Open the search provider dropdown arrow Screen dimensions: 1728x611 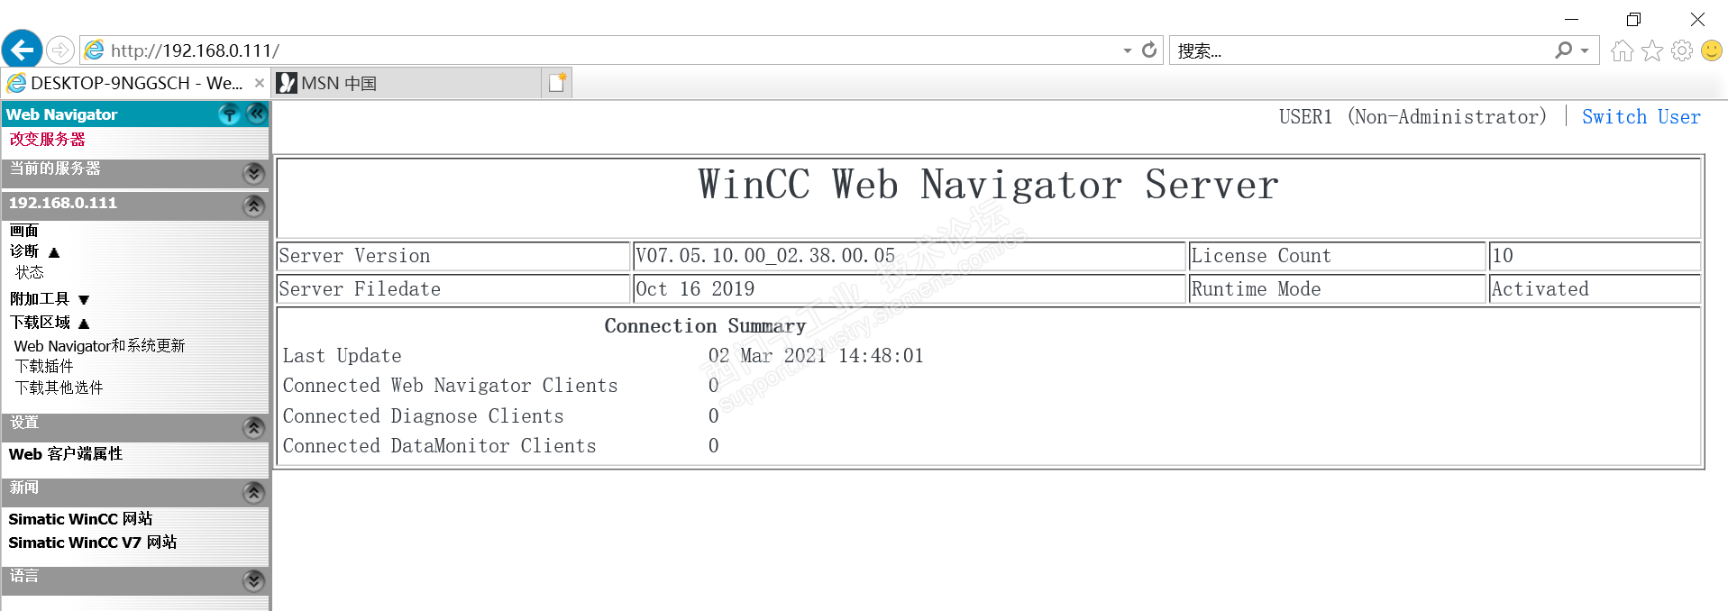click(1585, 51)
